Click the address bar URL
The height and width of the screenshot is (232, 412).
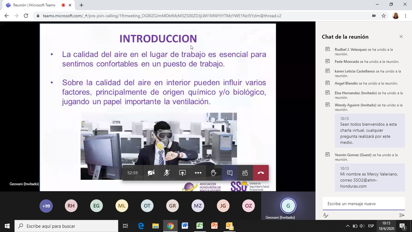pyautogui.click(x=162, y=16)
